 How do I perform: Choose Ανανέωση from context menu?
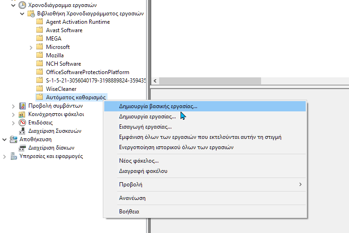[205, 198]
